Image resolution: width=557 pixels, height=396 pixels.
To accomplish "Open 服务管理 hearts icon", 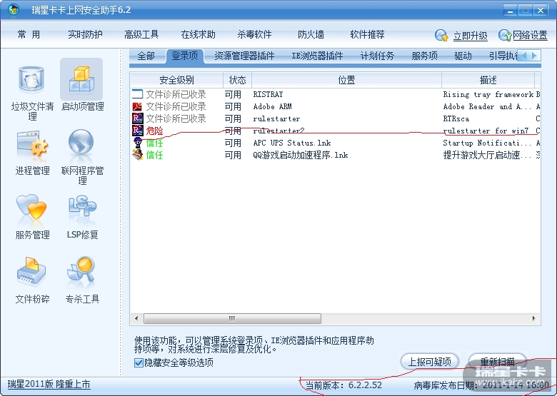I will pyautogui.click(x=31, y=208).
